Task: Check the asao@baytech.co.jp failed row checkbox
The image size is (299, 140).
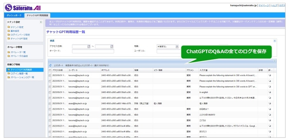Action: (x=50, y=103)
